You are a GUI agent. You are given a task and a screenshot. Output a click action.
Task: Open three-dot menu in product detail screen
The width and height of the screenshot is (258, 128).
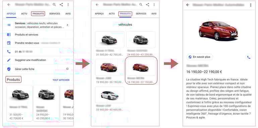click(251, 5)
